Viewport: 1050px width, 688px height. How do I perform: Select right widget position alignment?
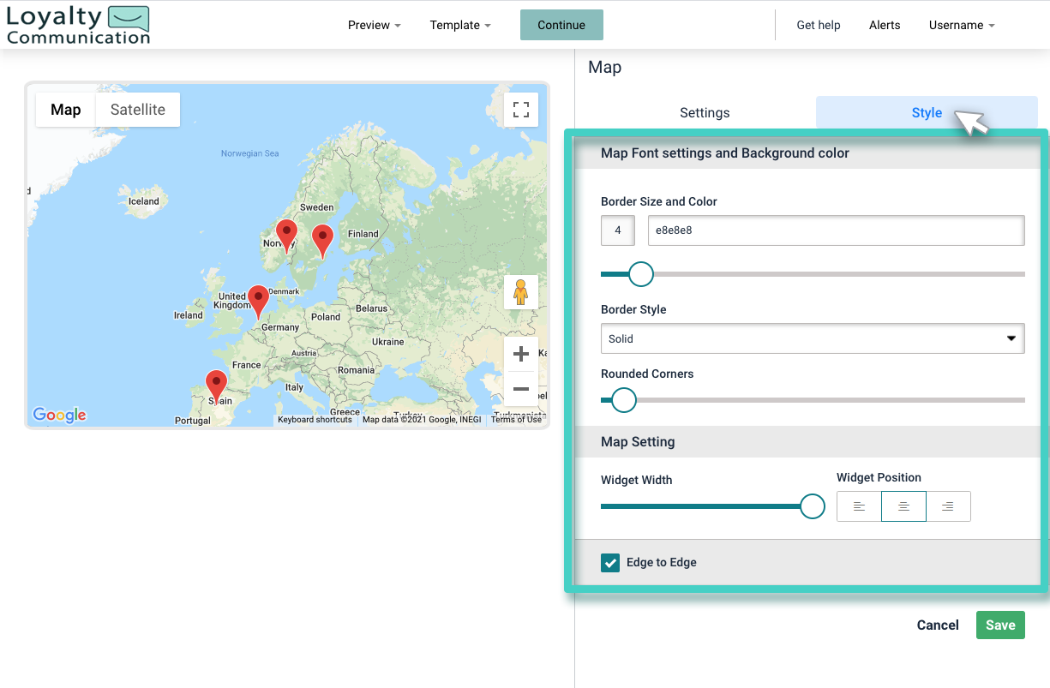[x=949, y=506]
